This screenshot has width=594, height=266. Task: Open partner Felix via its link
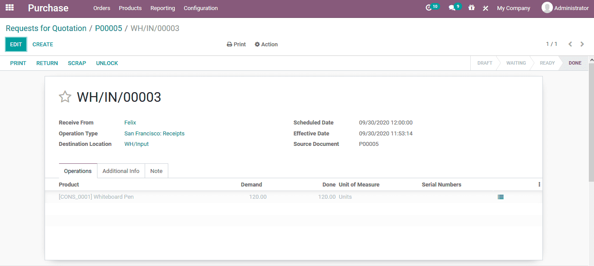pyautogui.click(x=130, y=122)
